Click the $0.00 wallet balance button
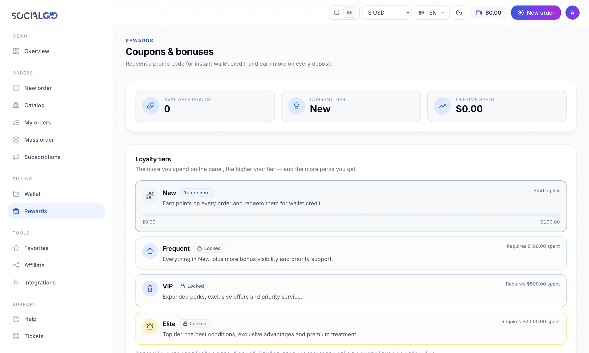Viewport: 589px width, 353px height. click(488, 13)
